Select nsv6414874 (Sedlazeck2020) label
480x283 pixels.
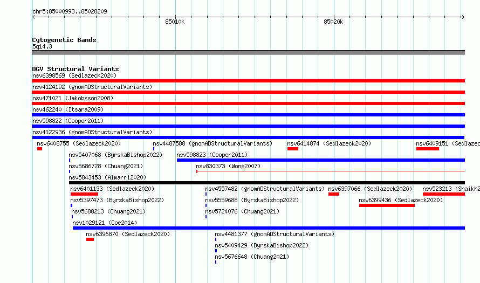coord(329,143)
